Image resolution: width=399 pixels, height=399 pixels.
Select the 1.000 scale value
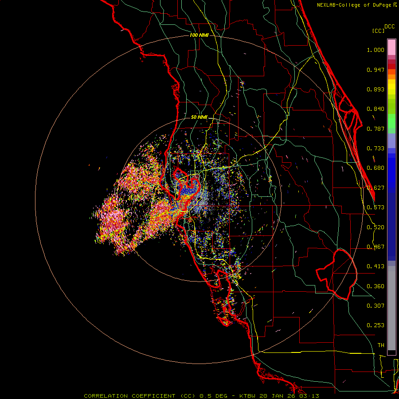(x=376, y=50)
